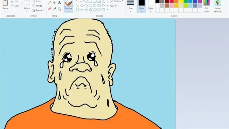Select the Pencil tool

pyautogui.click(x=50, y=3)
